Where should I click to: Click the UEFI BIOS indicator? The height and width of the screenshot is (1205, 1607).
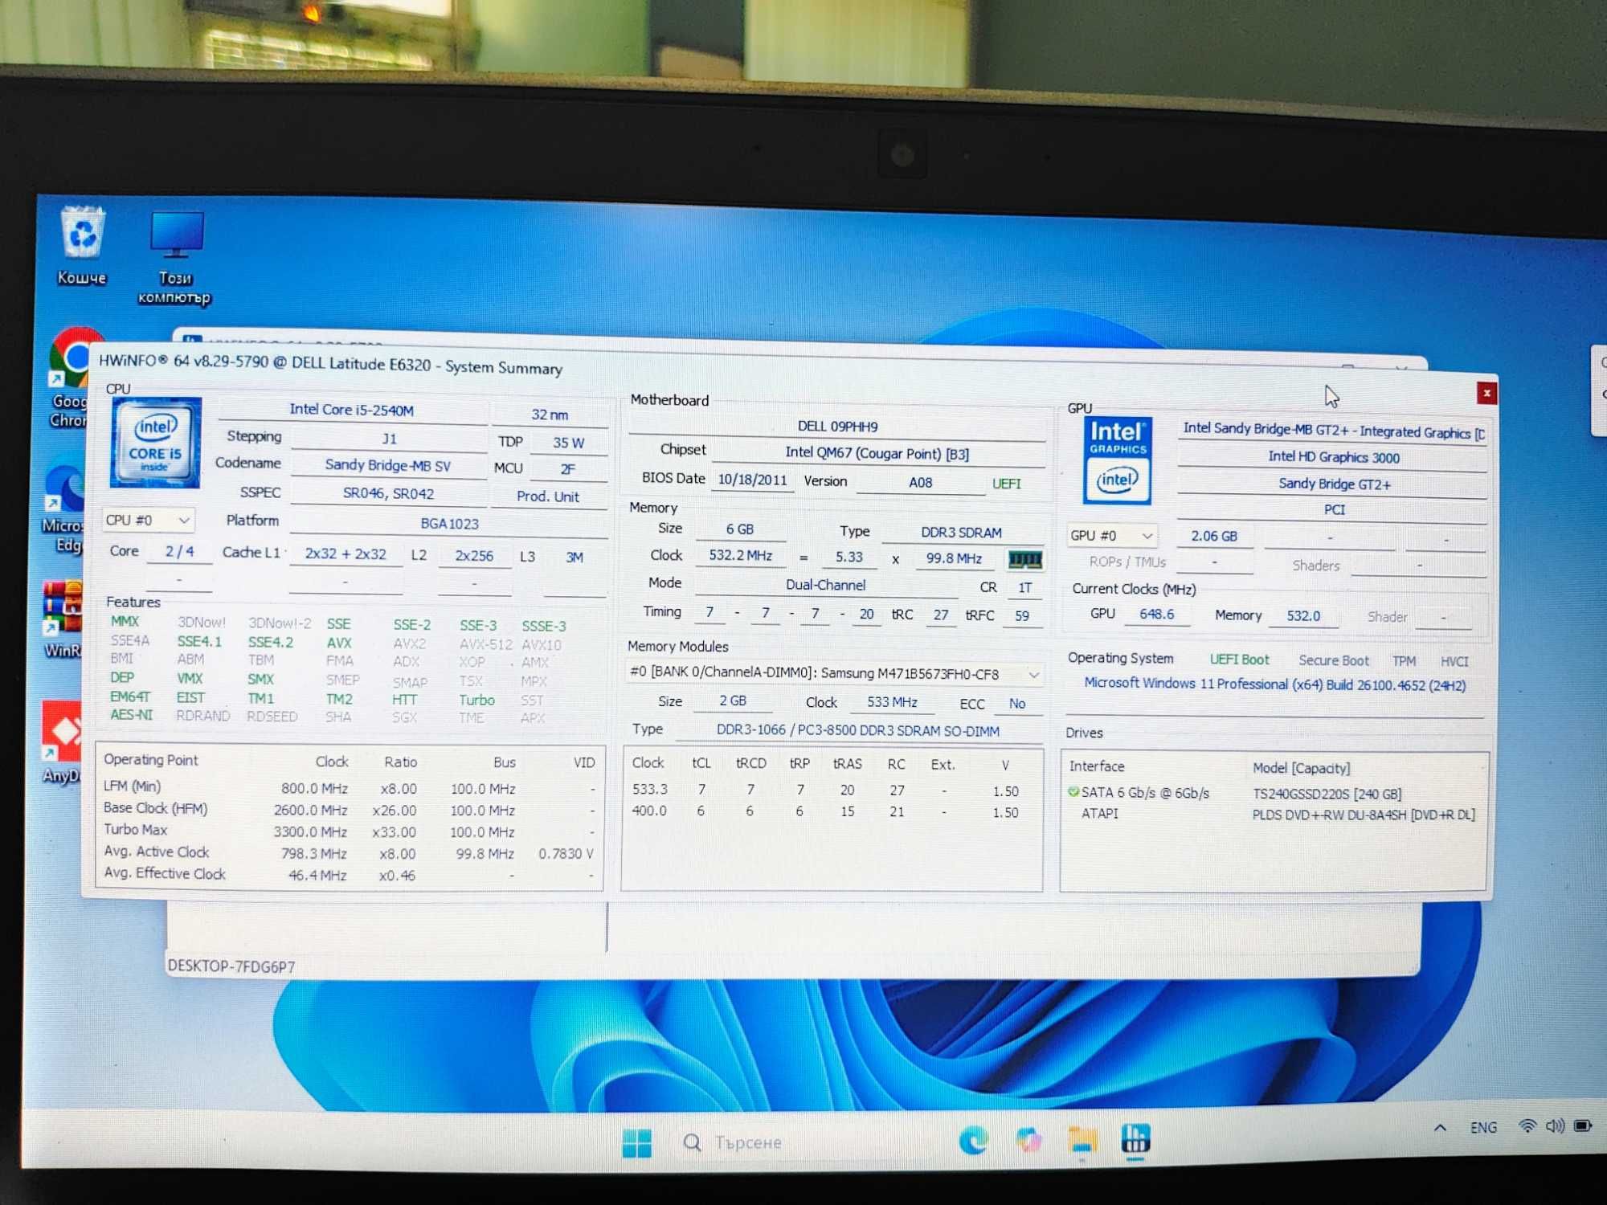1007,484
